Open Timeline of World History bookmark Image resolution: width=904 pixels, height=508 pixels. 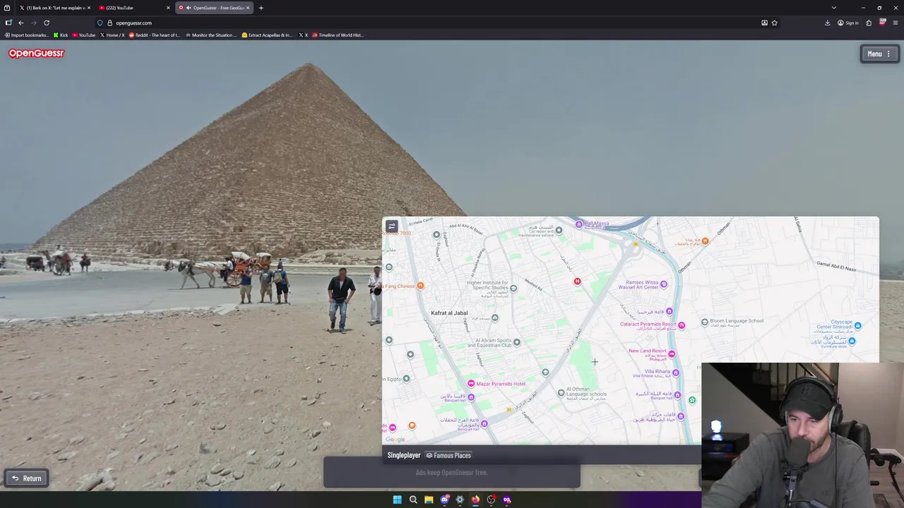click(x=338, y=35)
